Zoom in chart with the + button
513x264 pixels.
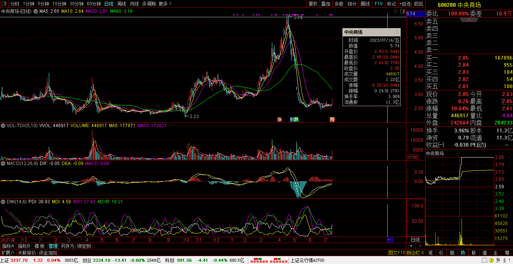[x=411, y=246]
